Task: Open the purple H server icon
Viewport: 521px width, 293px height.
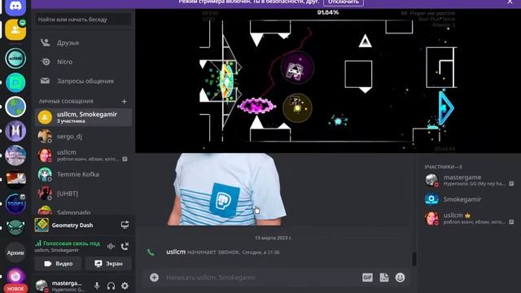Action: 15,131
